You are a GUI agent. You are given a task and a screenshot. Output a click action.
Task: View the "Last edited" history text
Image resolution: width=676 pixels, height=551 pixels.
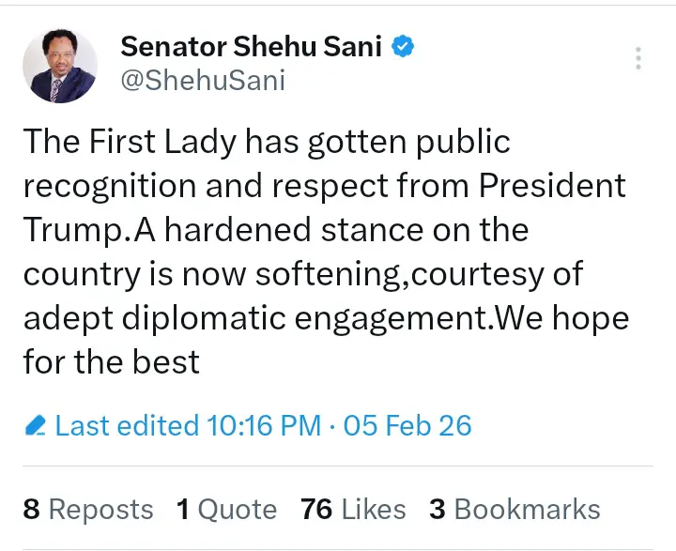pyautogui.click(x=127, y=425)
